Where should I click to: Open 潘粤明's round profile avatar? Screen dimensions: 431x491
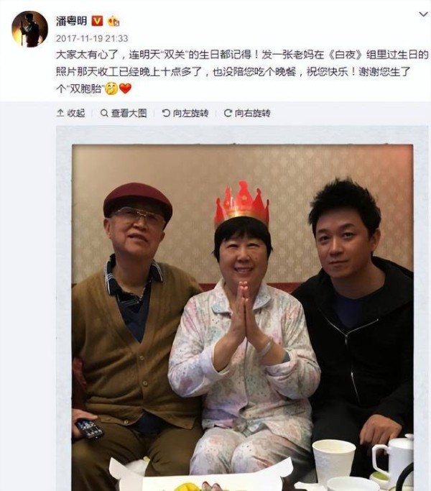29,29
